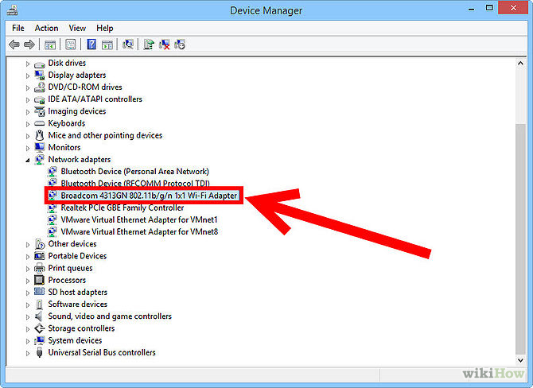
Task: Click the Display adapters category icon
Action: coord(40,75)
